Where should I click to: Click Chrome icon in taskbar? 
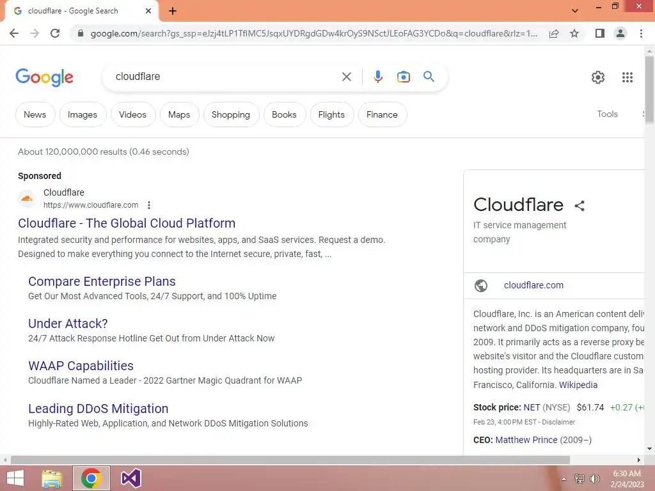tap(91, 478)
